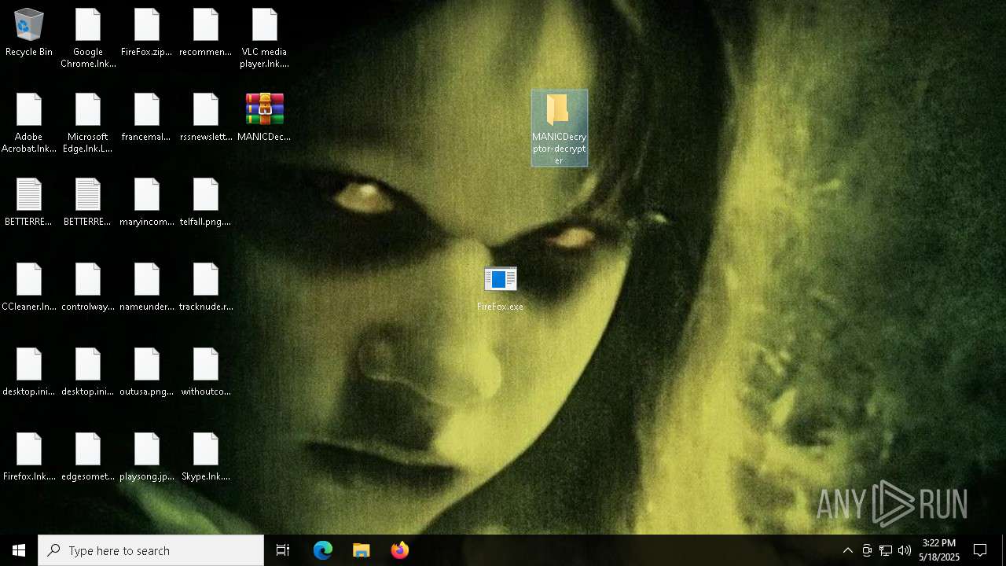Click the 'Type here to search' box
This screenshot has height=566, width=1006.
tap(151, 550)
